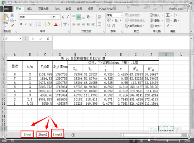Open 套用表格格式 table styles

[136, 20]
